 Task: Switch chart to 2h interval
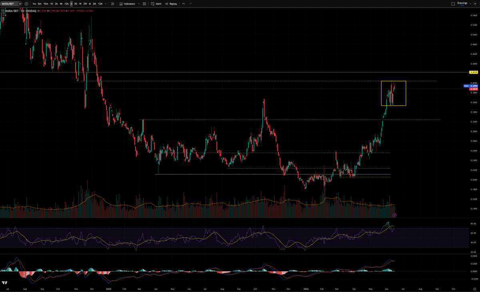(56, 4)
